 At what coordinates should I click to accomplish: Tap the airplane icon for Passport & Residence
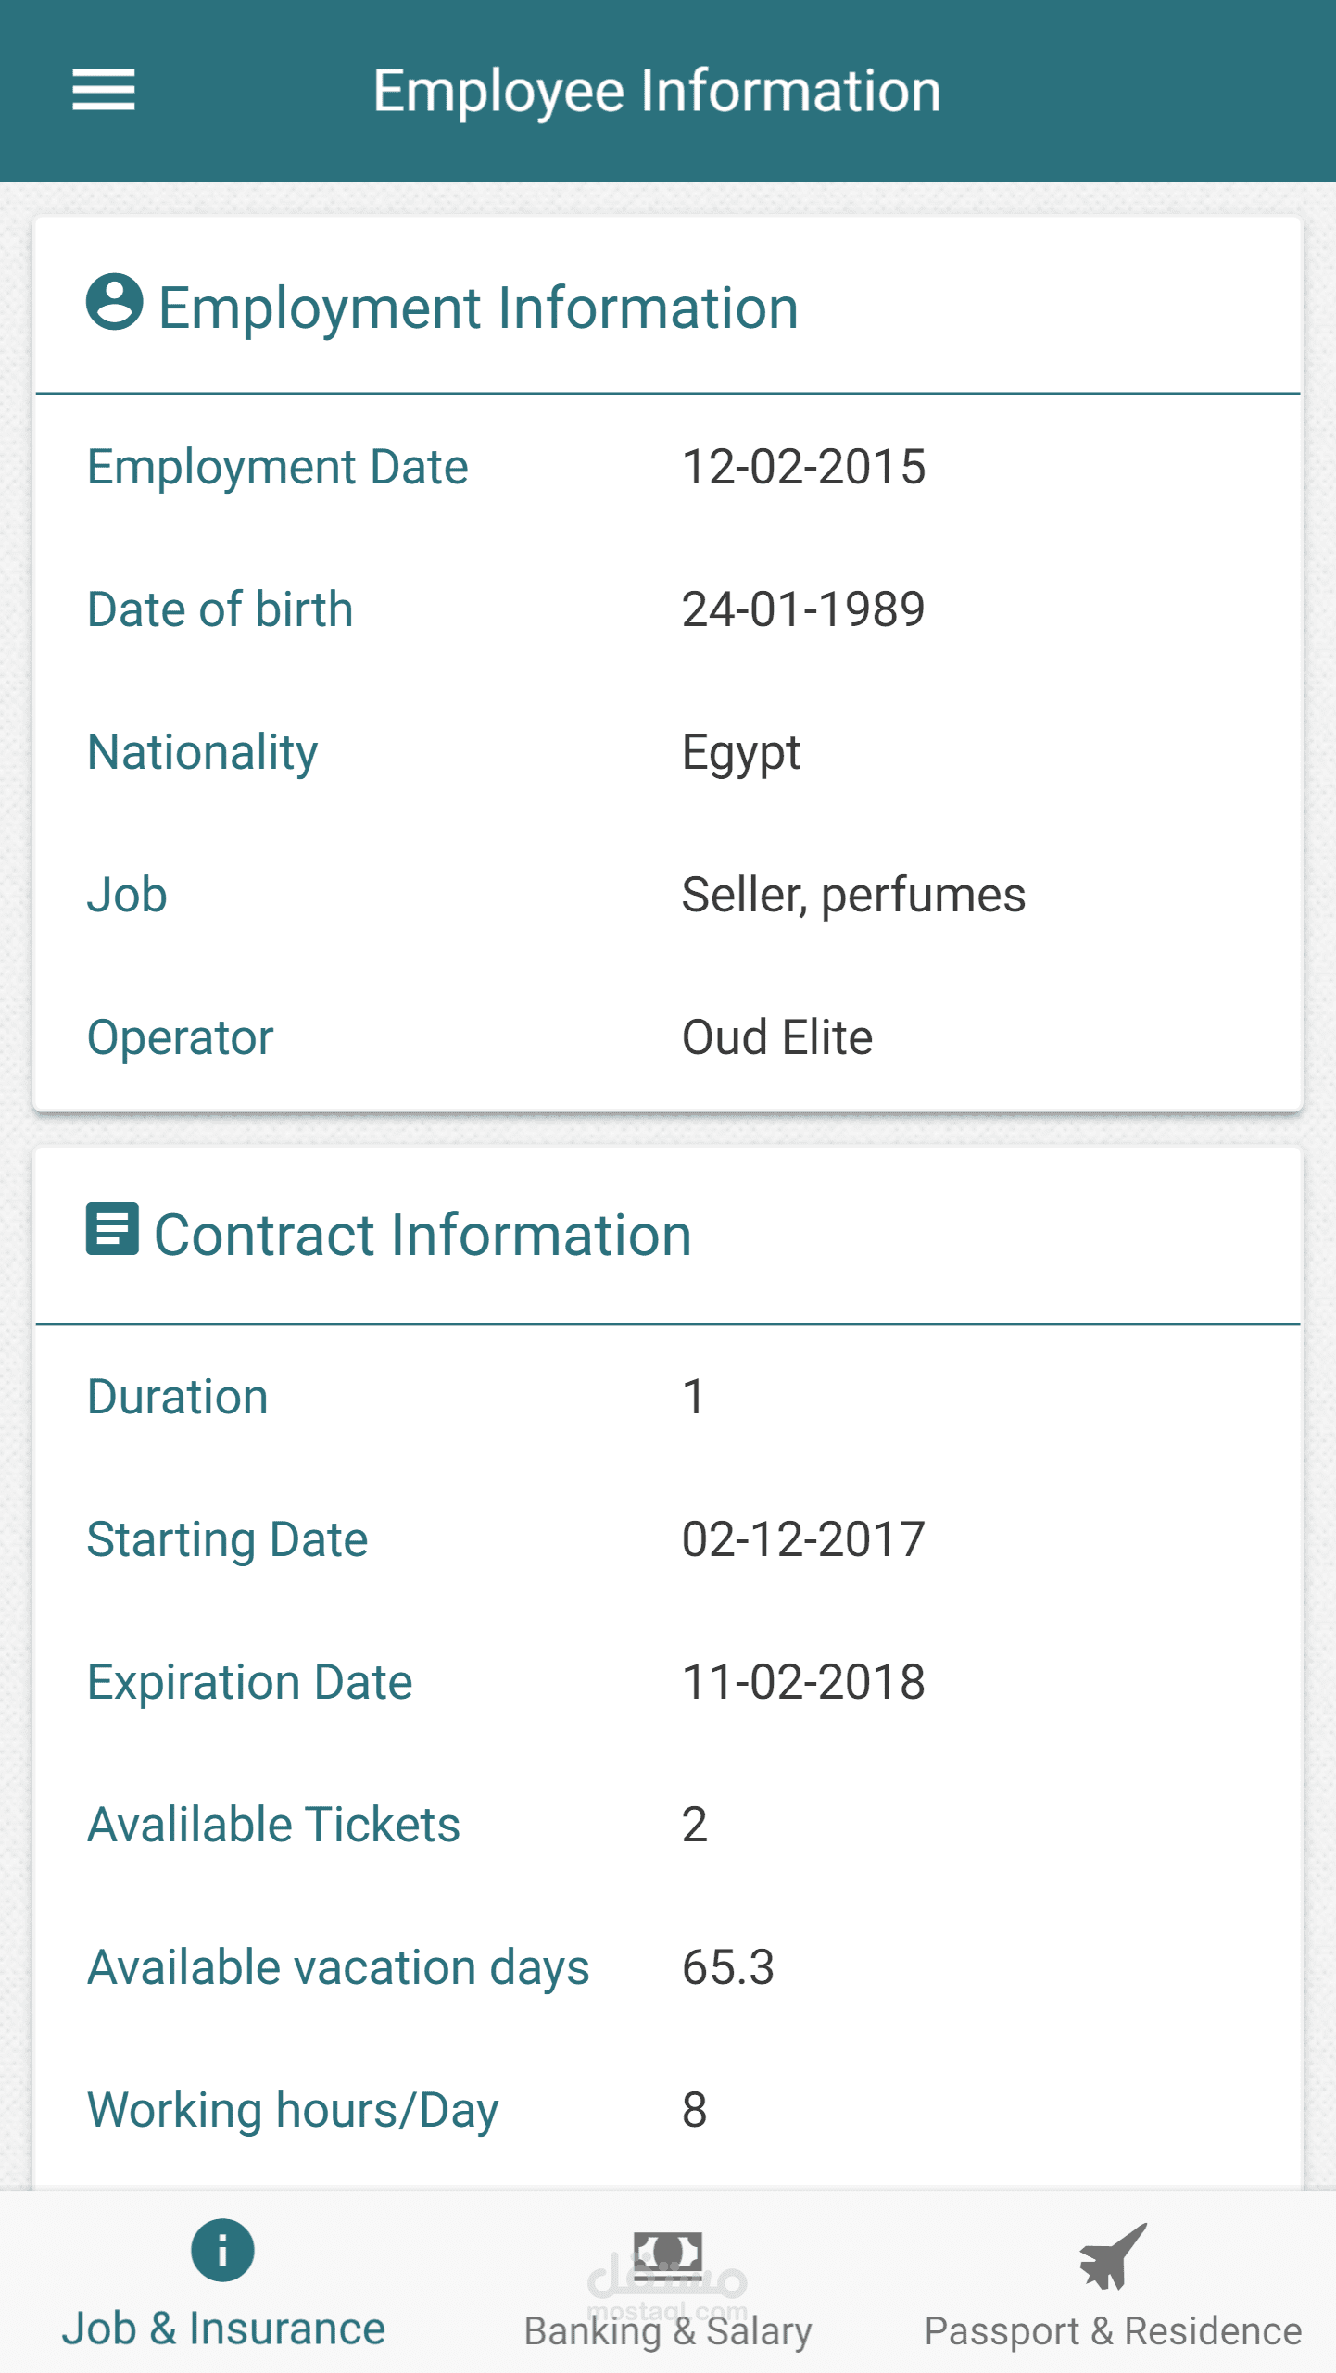tap(1113, 2255)
